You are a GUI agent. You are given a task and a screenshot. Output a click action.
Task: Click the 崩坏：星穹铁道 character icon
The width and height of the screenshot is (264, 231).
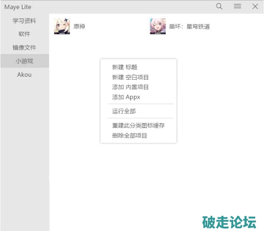pyautogui.click(x=158, y=26)
